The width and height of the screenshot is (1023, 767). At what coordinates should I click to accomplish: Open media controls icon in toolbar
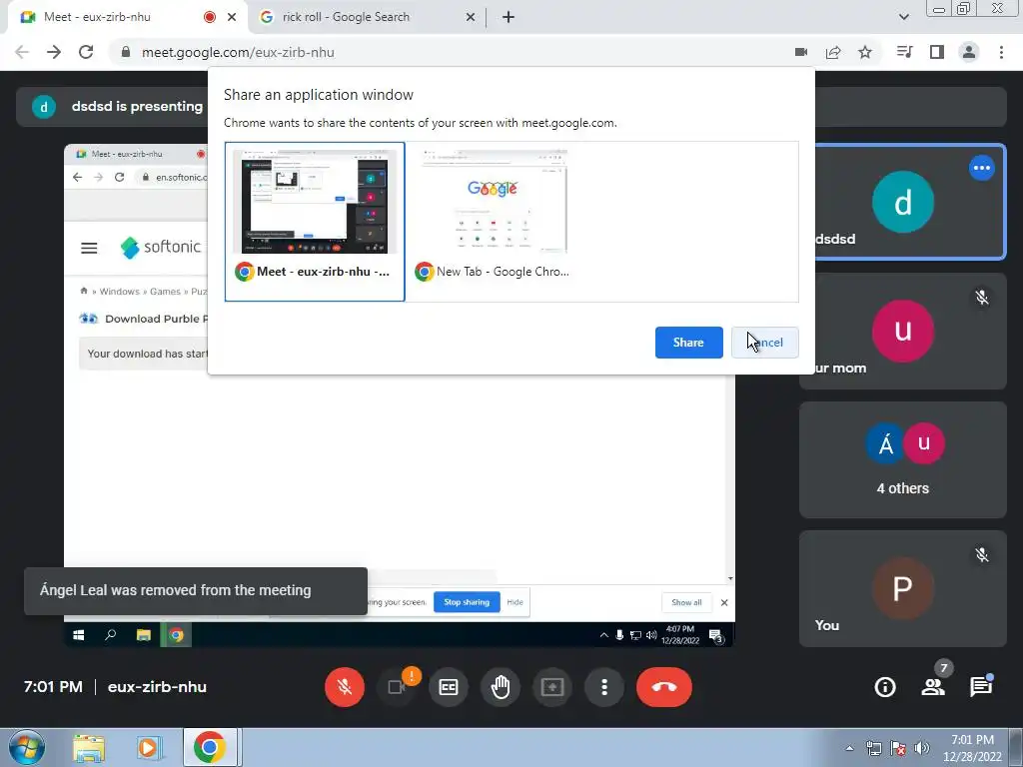point(905,52)
